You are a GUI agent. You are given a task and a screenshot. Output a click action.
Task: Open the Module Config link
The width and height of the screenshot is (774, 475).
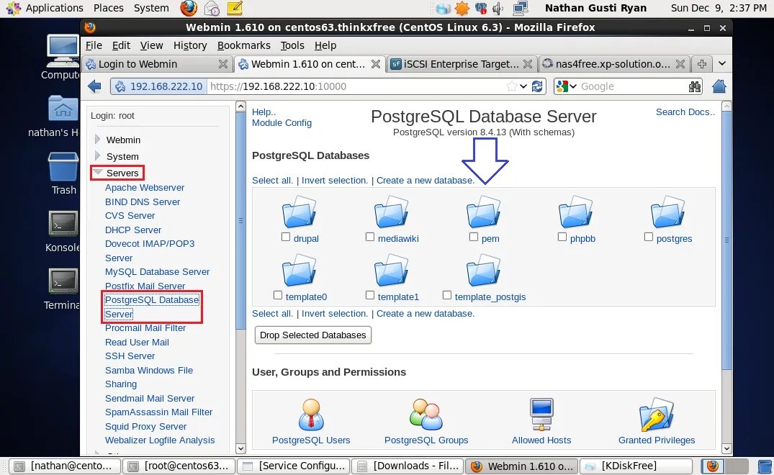[x=282, y=123]
